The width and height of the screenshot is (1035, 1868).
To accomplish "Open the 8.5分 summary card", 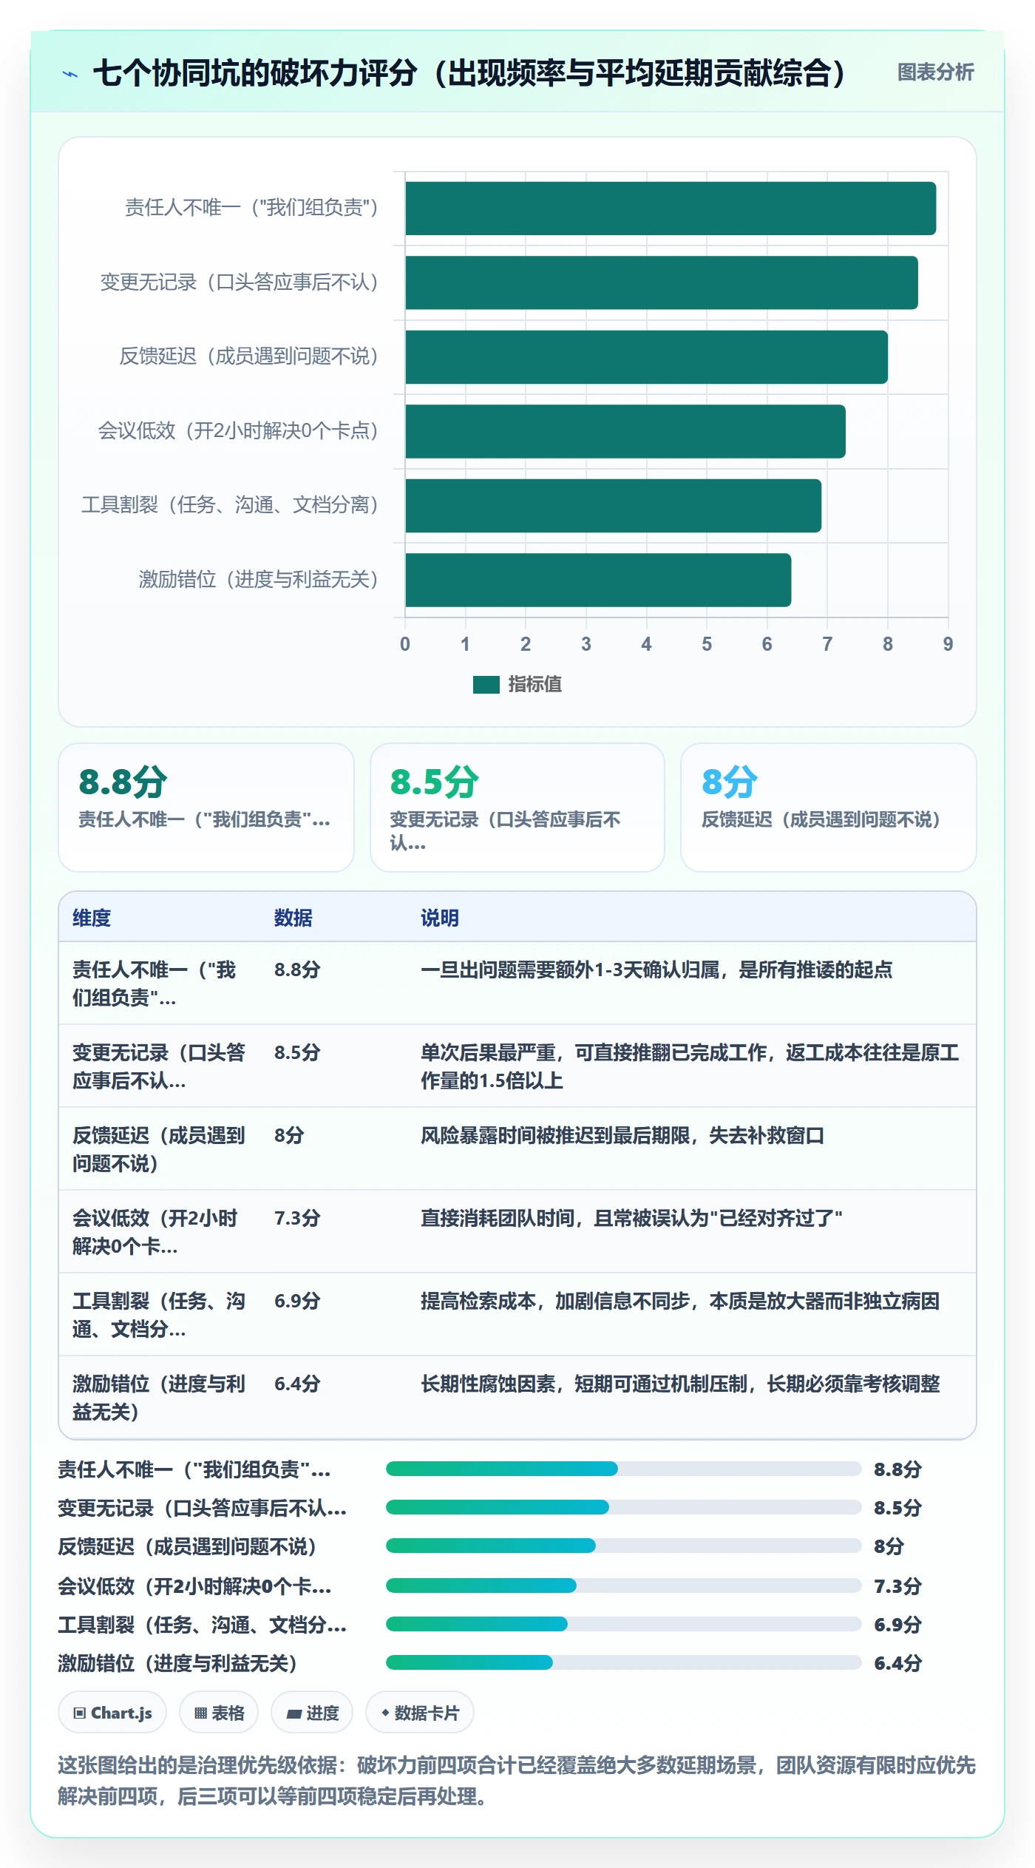I will pyautogui.click(x=517, y=808).
